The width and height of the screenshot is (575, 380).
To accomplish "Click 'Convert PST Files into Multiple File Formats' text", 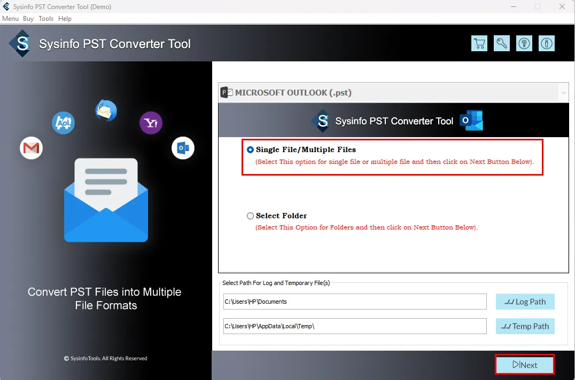I will [x=105, y=299].
